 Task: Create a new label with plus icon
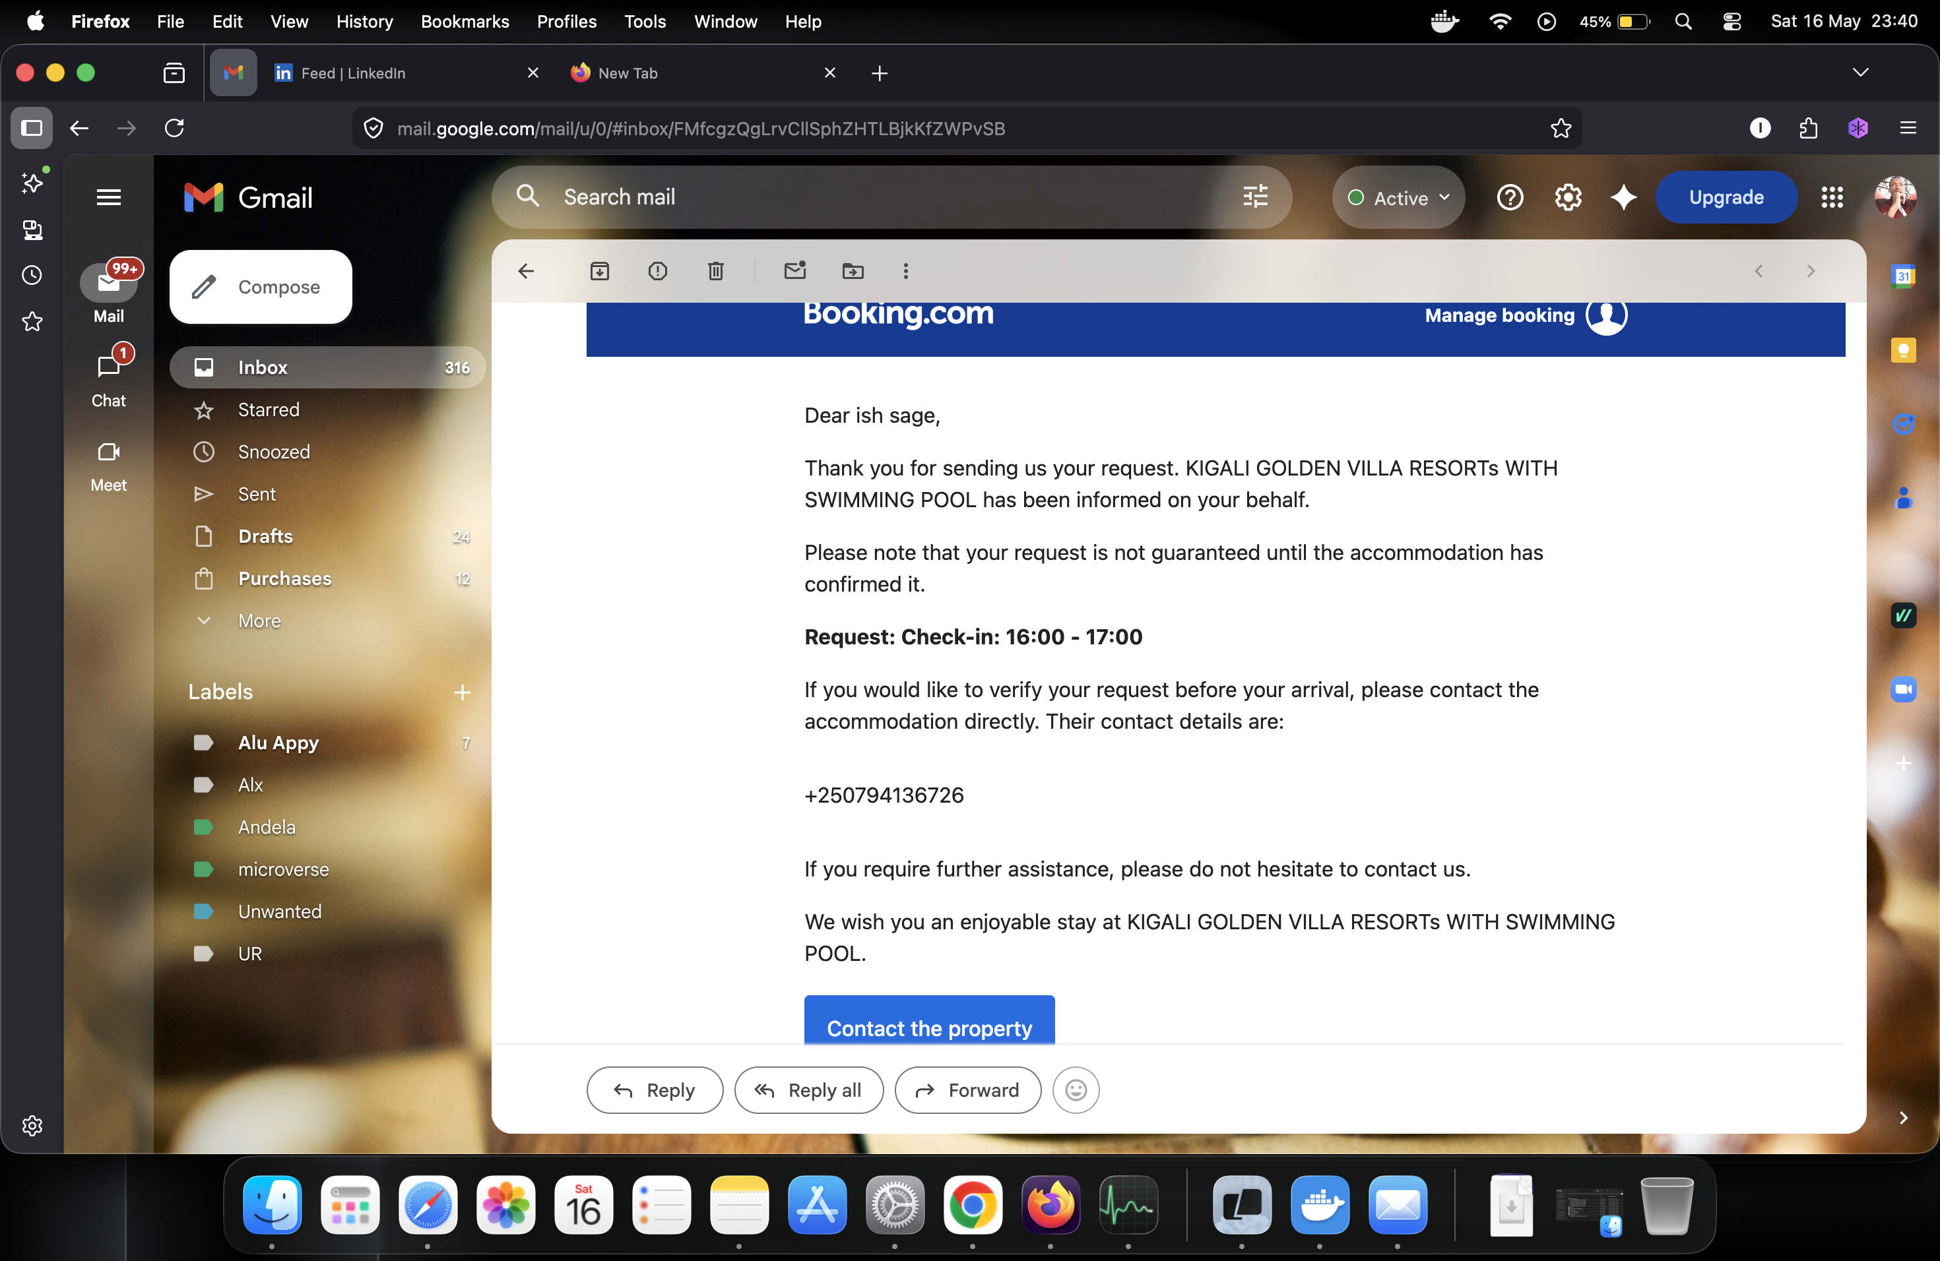coord(462,692)
